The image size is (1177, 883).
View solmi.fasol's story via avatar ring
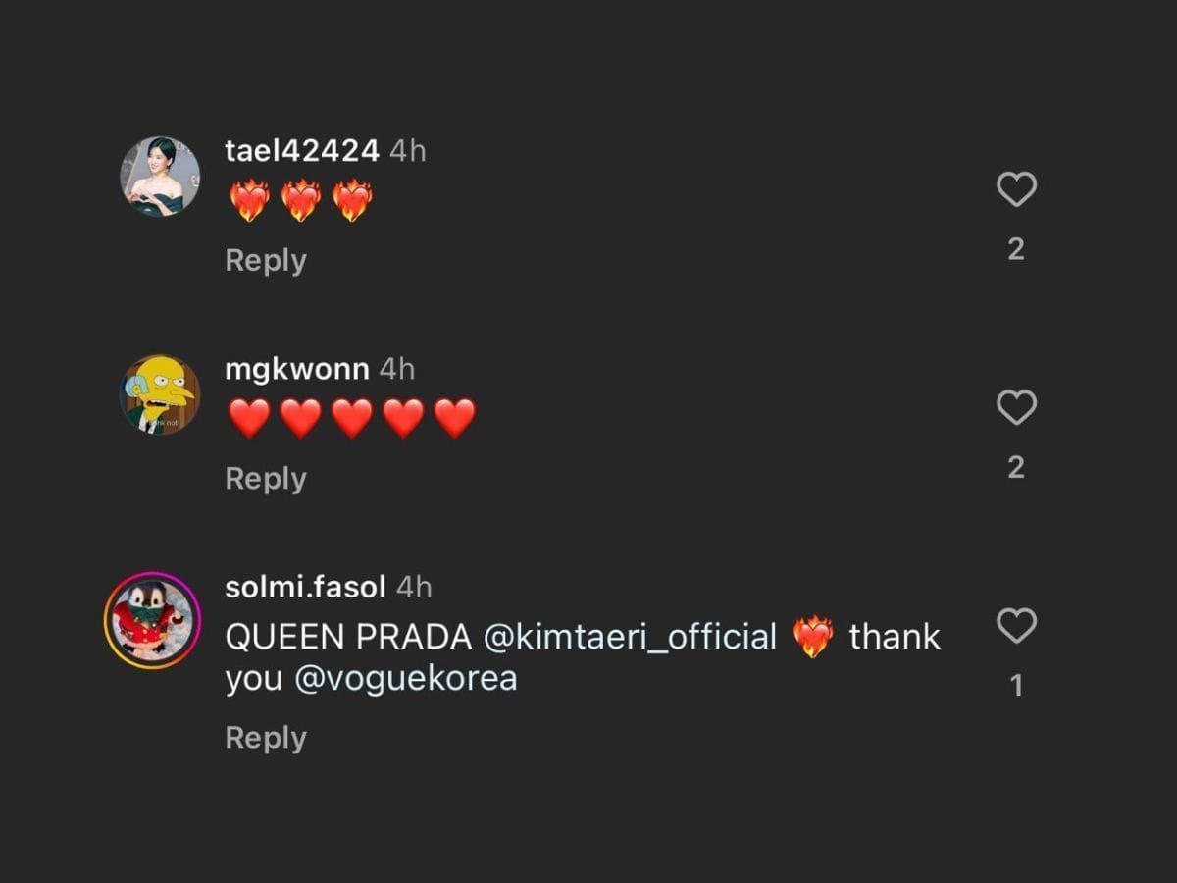coord(152,620)
